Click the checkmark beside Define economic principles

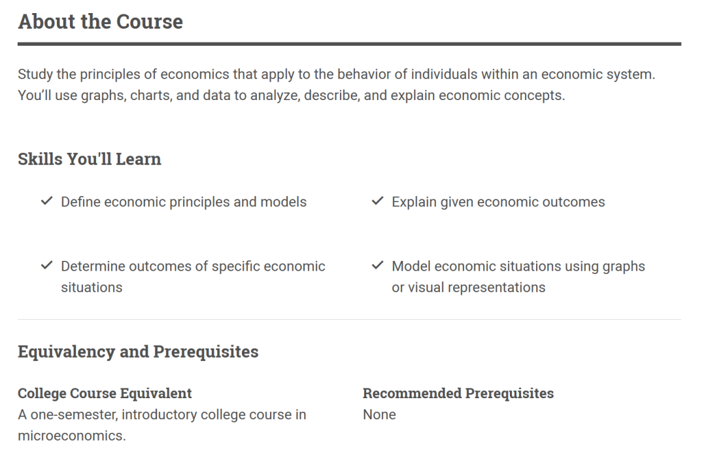[x=47, y=201]
